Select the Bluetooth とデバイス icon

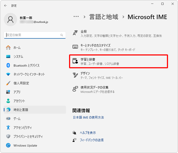[8, 65]
